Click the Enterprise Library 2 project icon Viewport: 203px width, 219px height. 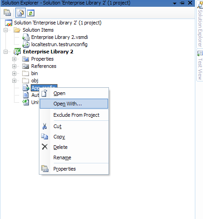(17, 52)
